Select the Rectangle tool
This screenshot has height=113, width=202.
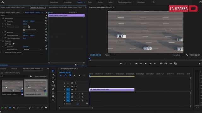pos(53,93)
